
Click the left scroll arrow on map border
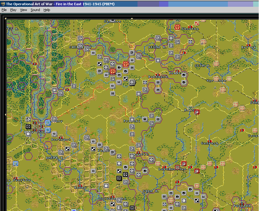point(6,114)
